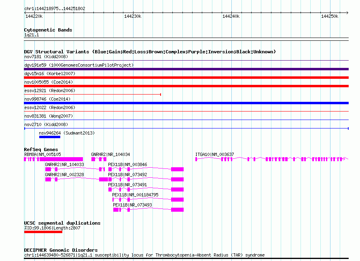Open the PEX11B|NR_073493 transcript label

coord(133,205)
